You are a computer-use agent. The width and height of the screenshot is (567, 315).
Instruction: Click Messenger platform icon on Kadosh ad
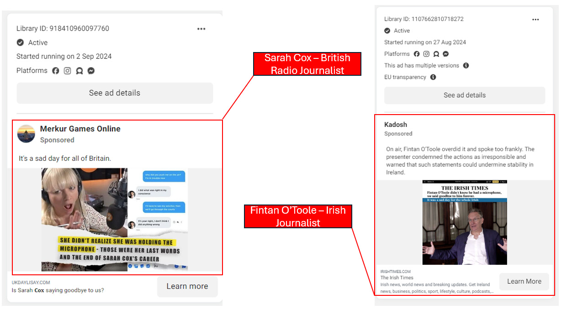(x=445, y=54)
